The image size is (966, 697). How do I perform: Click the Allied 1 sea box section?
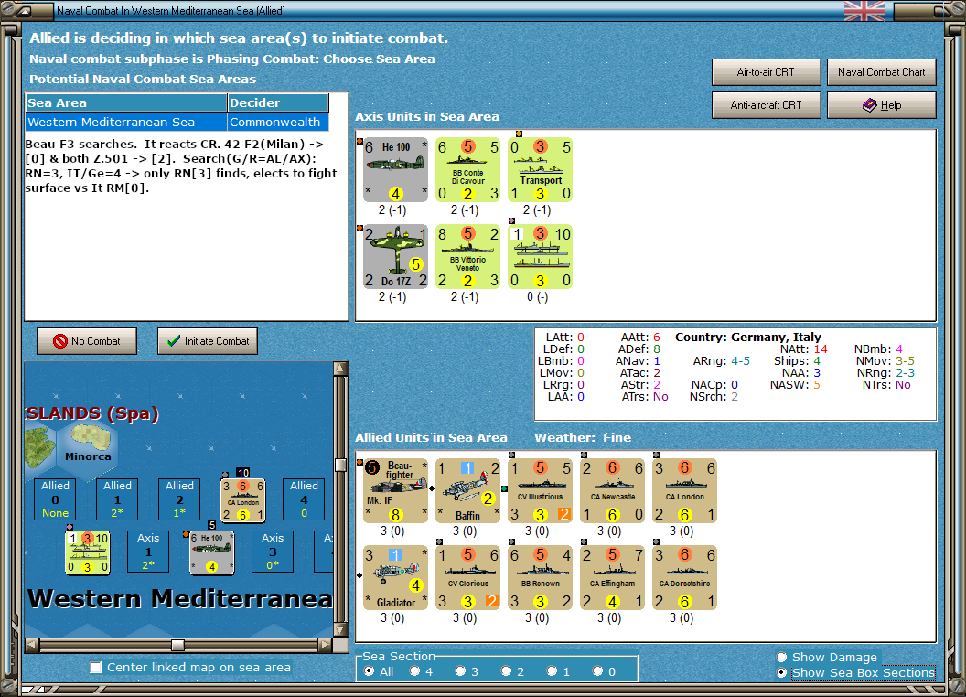click(x=117, y=499)
